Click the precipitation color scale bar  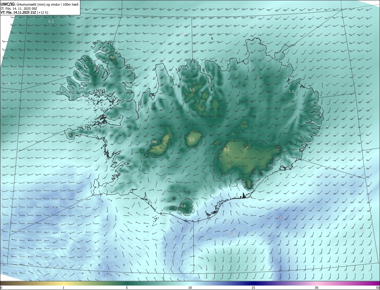(x=190, y=283)
